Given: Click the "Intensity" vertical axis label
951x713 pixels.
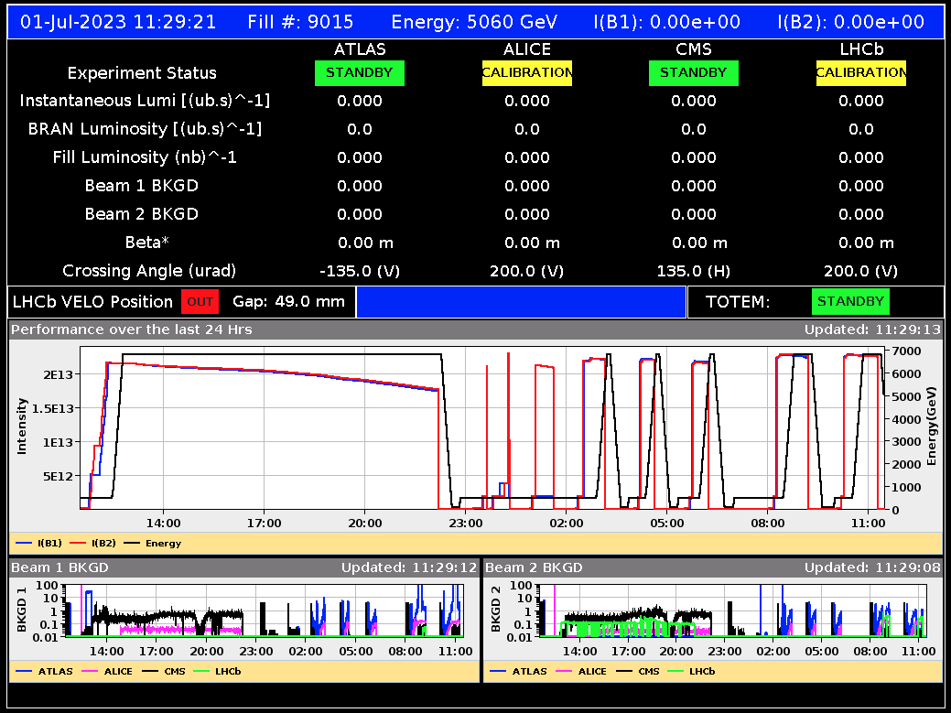Looking at the screenshot, I should 23,427.
